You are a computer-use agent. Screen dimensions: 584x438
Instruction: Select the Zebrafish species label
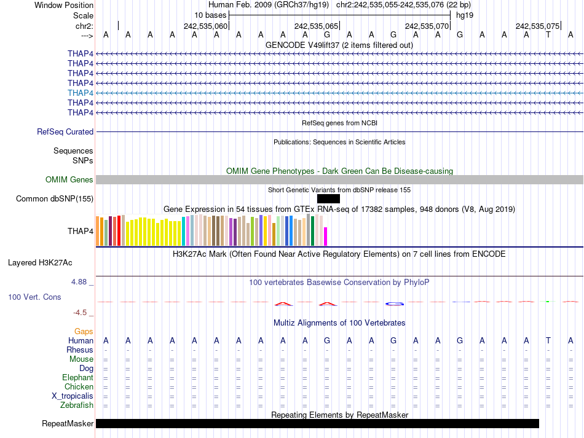pyautogui.click(x=77, y=405)
